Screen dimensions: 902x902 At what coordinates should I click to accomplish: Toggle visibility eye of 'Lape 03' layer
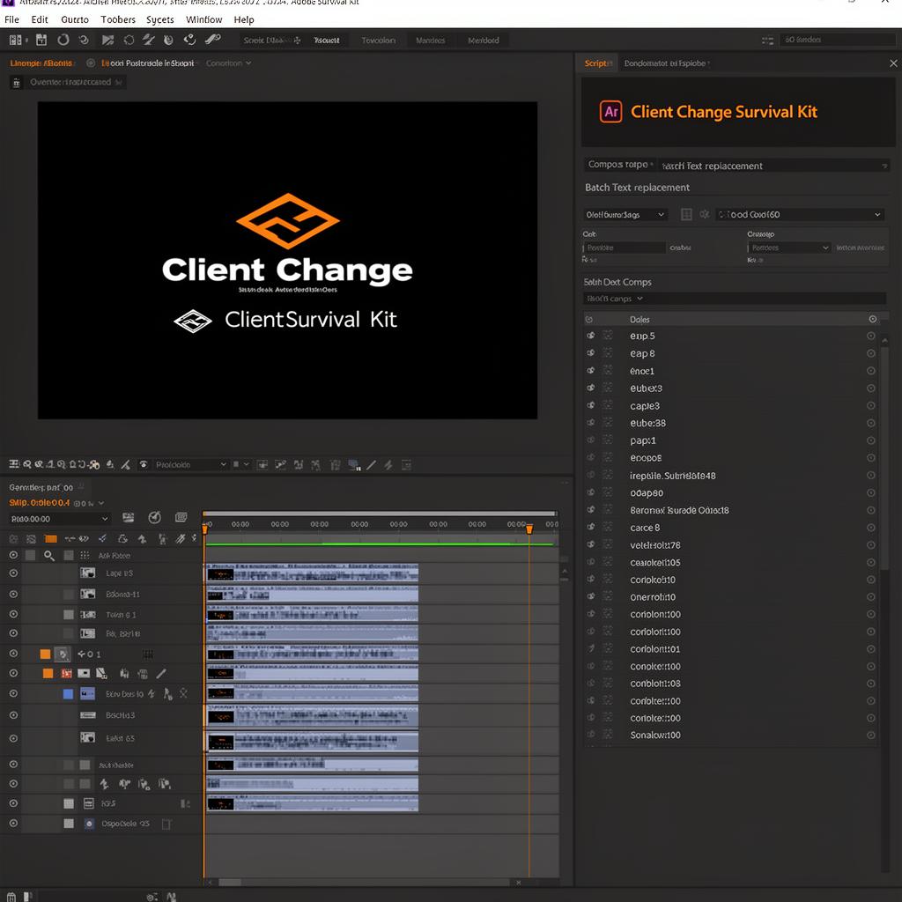click(13, 573)
